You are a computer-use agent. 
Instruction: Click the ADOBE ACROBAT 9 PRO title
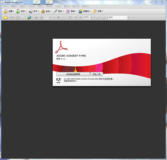pos(71,56)
